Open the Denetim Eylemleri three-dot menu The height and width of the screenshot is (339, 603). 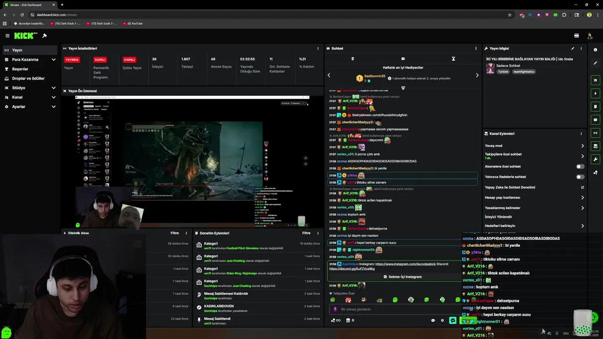pos(318,233)
